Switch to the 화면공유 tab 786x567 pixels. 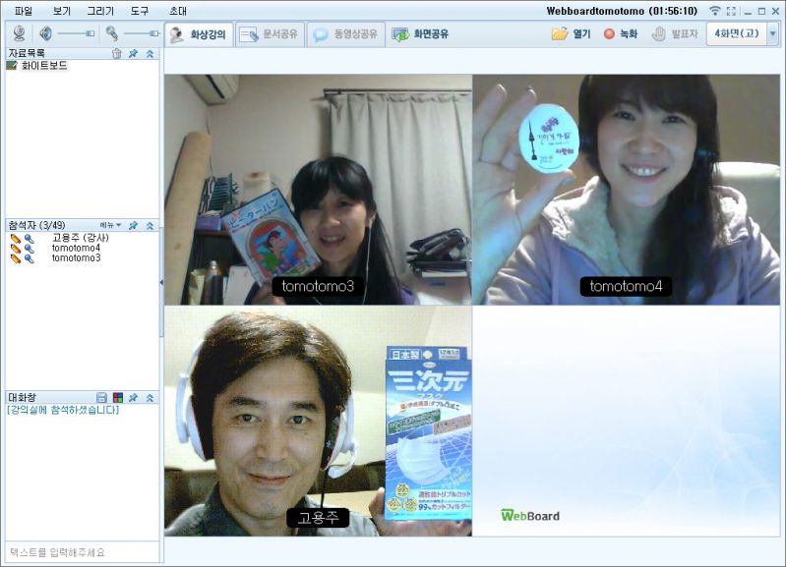click(420, 33)
